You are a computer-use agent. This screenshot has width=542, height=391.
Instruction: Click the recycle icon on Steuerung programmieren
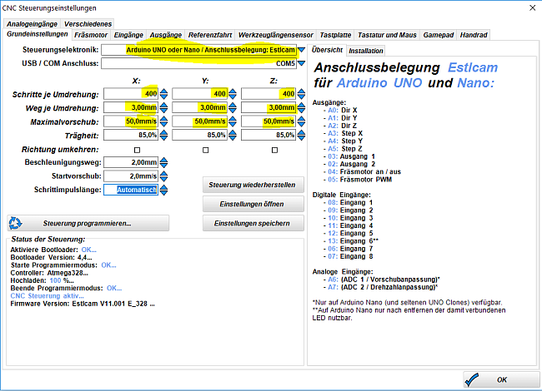(15, 223)
